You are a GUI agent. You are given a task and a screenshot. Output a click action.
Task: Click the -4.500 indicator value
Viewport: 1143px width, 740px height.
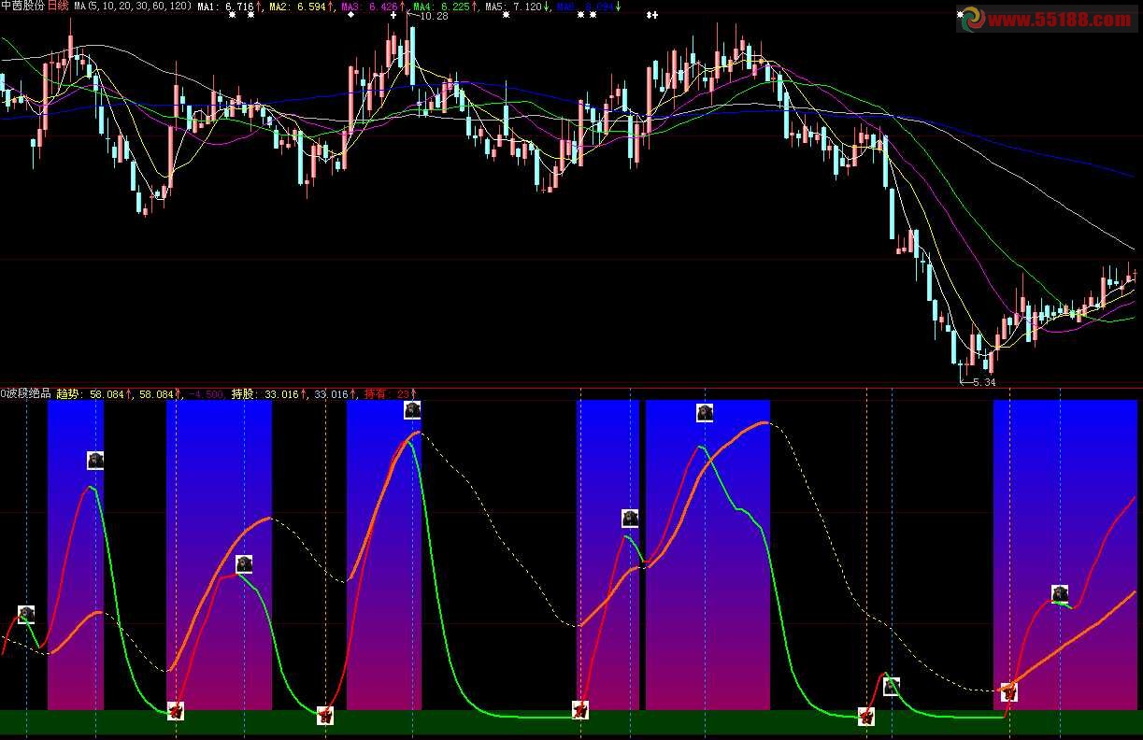point(206,394)
